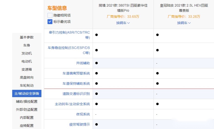The height and width of the screenshot is (129, 214).
Task: Uncheck the 标示最优项 checkbox
Action: coord(50,22)
